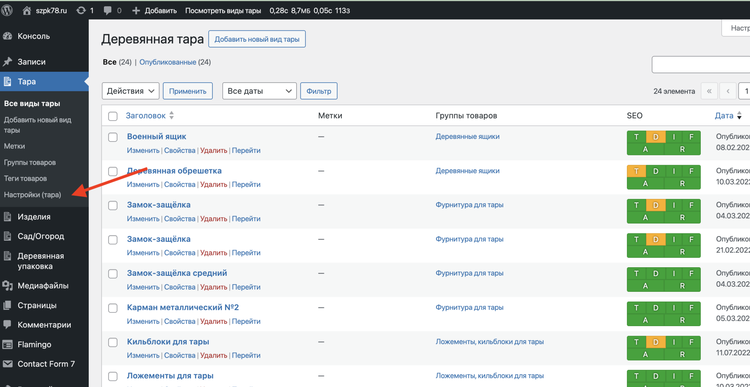Click the Записи pin icon
750x387 pixels.
(x=7, y=62)
